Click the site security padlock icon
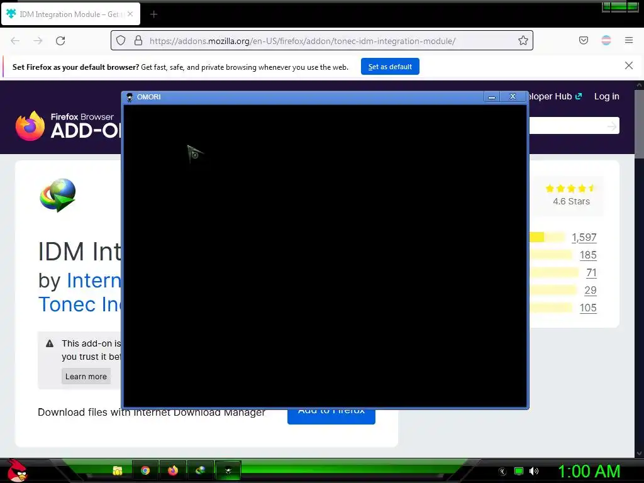This screenshot has width=644, height=483. click(138, 40)
